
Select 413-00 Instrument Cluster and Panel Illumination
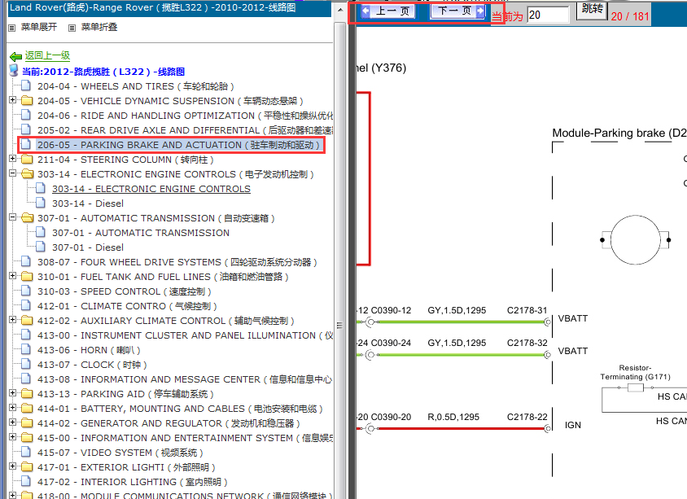[185, 335]
